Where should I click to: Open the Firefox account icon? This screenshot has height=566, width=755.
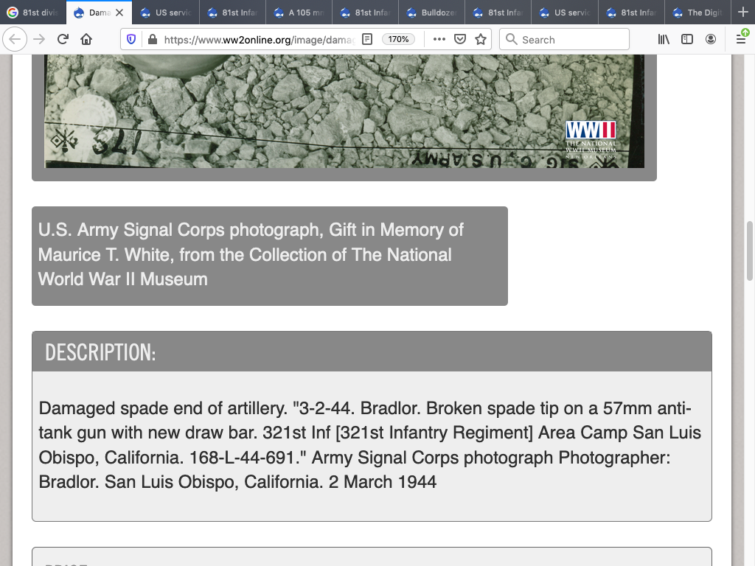click(x=711, y=40)
